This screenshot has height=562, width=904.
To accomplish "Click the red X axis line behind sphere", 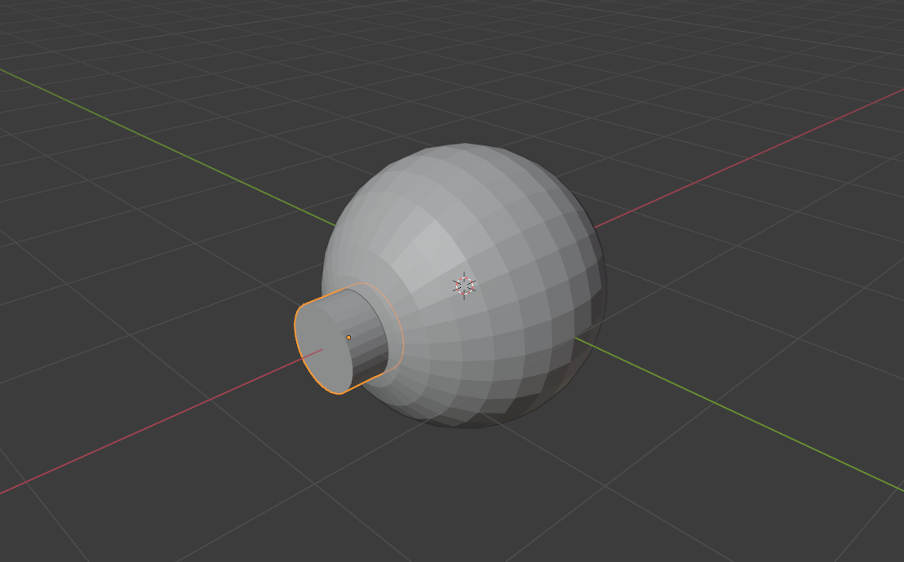I will click(x=750, y=157).
